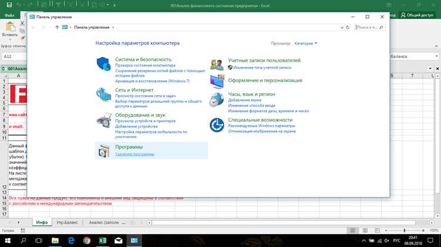
Task: Open the Customize Quick Access Toolbar dropdown
Action: click(115, 5)
